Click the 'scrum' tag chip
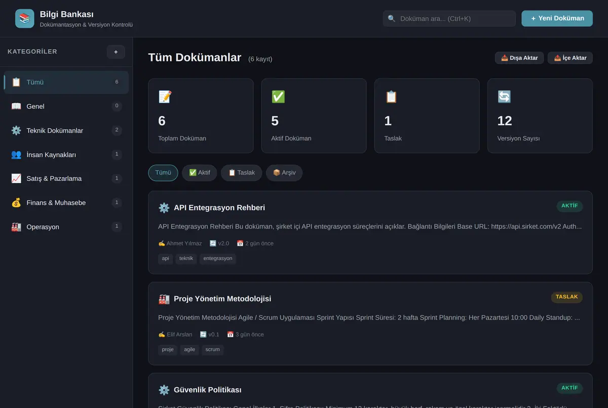 (x=213, y=350)
